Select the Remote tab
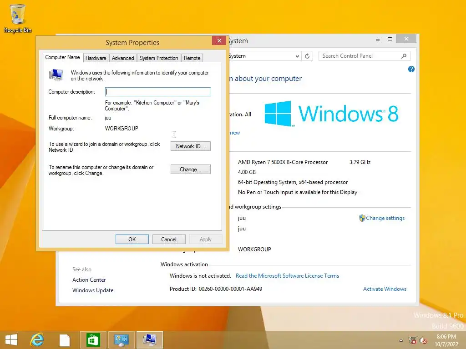Viewport: 466px width, 349px height. [192, 58]
